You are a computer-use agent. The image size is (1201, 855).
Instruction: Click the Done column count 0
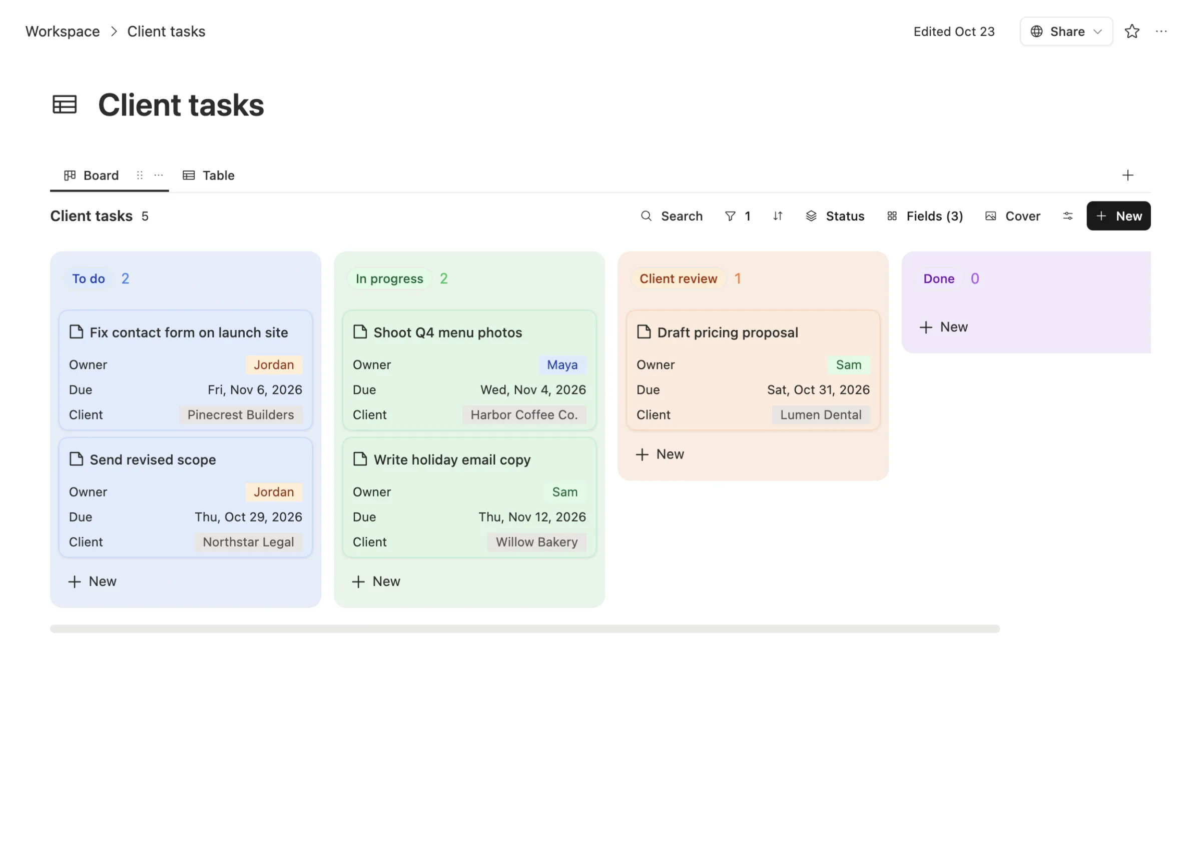974,278
